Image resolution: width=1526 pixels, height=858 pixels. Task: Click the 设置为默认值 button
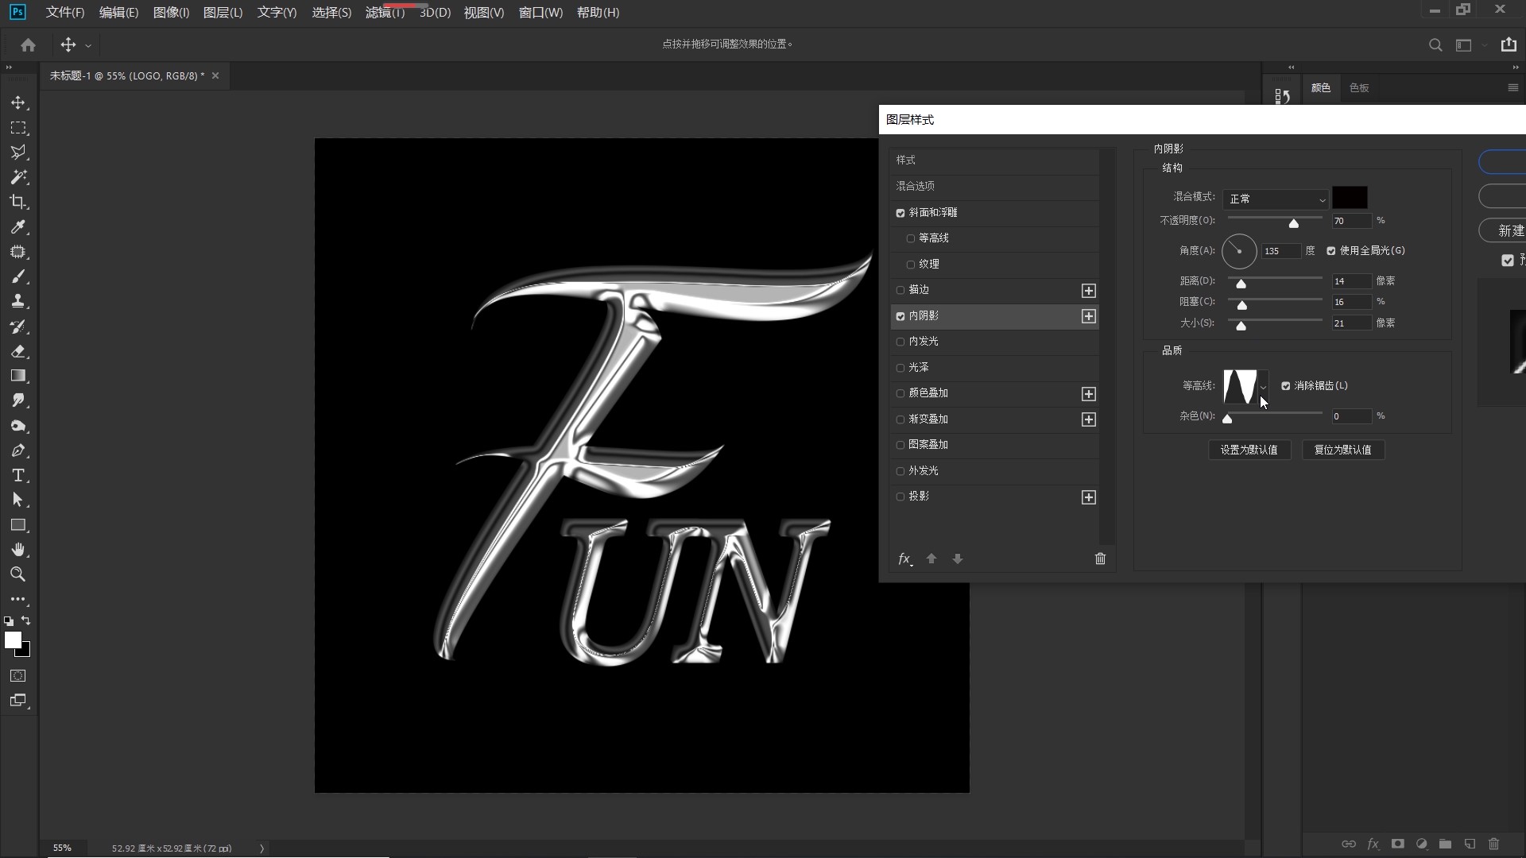click(1249, 450)
